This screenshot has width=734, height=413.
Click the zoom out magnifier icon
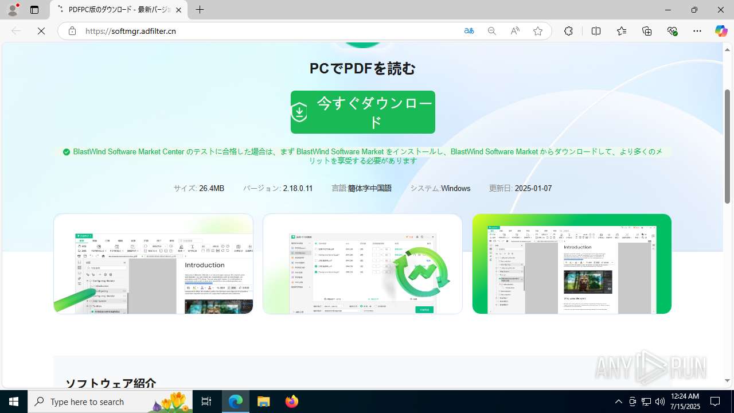click(492, 31)
